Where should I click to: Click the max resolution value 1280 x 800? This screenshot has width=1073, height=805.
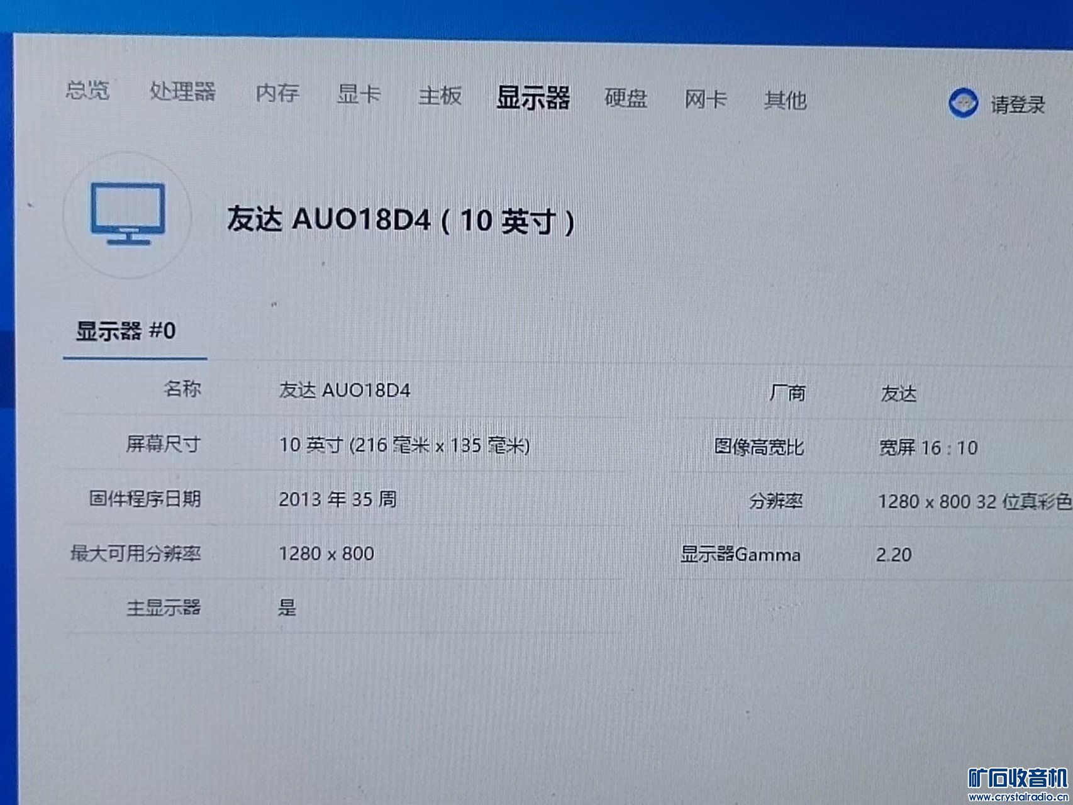coord(326,553)
